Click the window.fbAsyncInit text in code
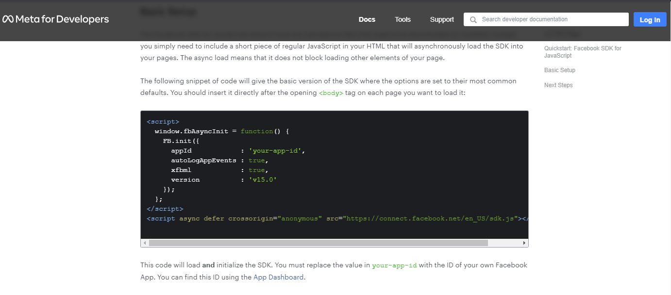Screen dimensions: 671x295 pos(191,131)
